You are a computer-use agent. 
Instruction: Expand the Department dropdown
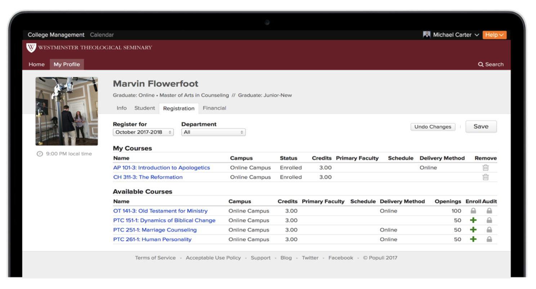coord(213,132)
